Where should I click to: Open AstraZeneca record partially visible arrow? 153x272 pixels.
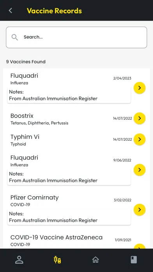pos(139,246)
